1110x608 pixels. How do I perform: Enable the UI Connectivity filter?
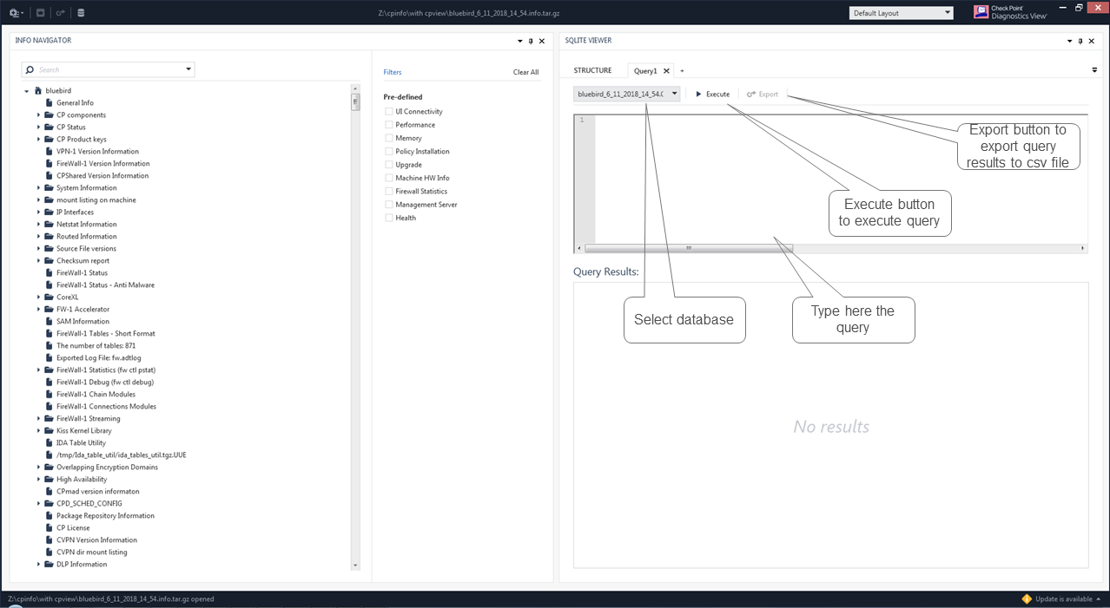389,112
